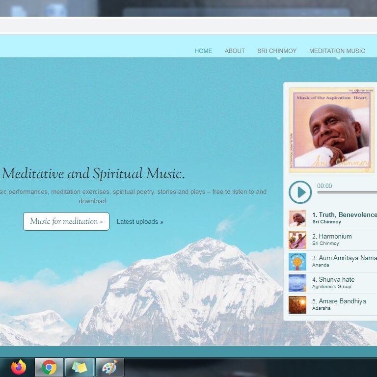Click the Harmonium track cover icon
Image resolution: width=377 pixels, height=377 pixels.
click(297, 240)
